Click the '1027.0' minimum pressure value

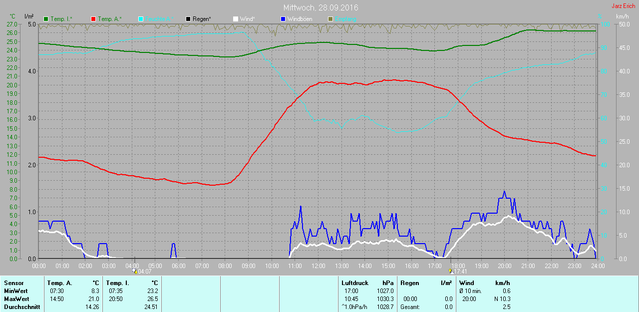pos(385,291)
